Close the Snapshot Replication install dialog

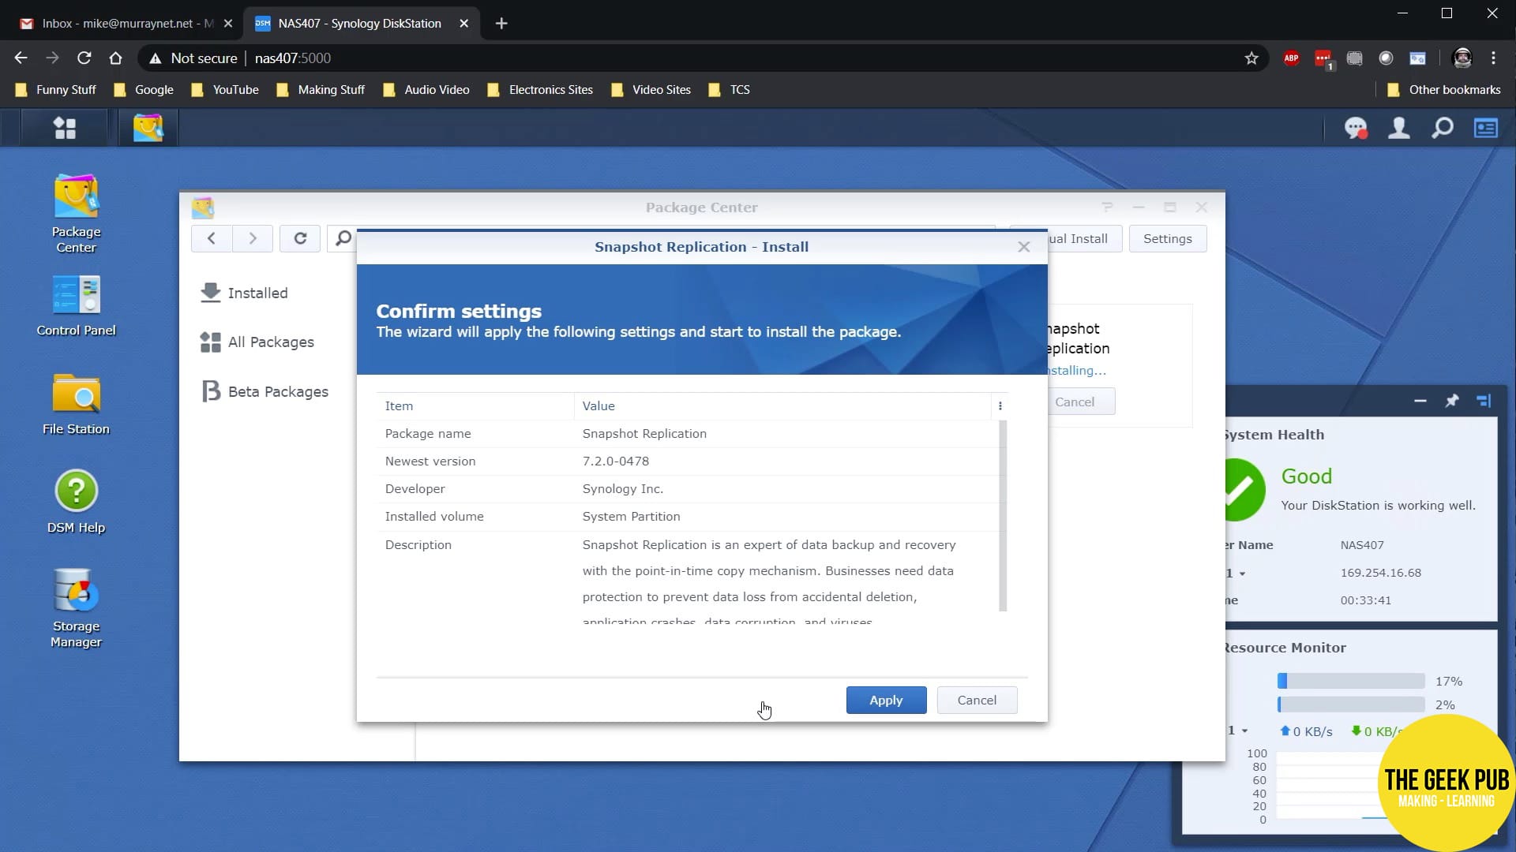coord(1024,247)
